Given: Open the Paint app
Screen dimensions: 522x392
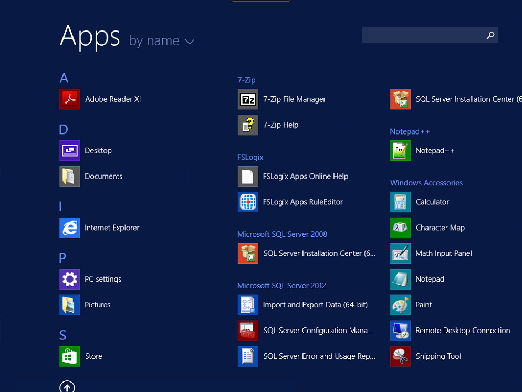Looking at the screenshot, I should tap(412, 305).
